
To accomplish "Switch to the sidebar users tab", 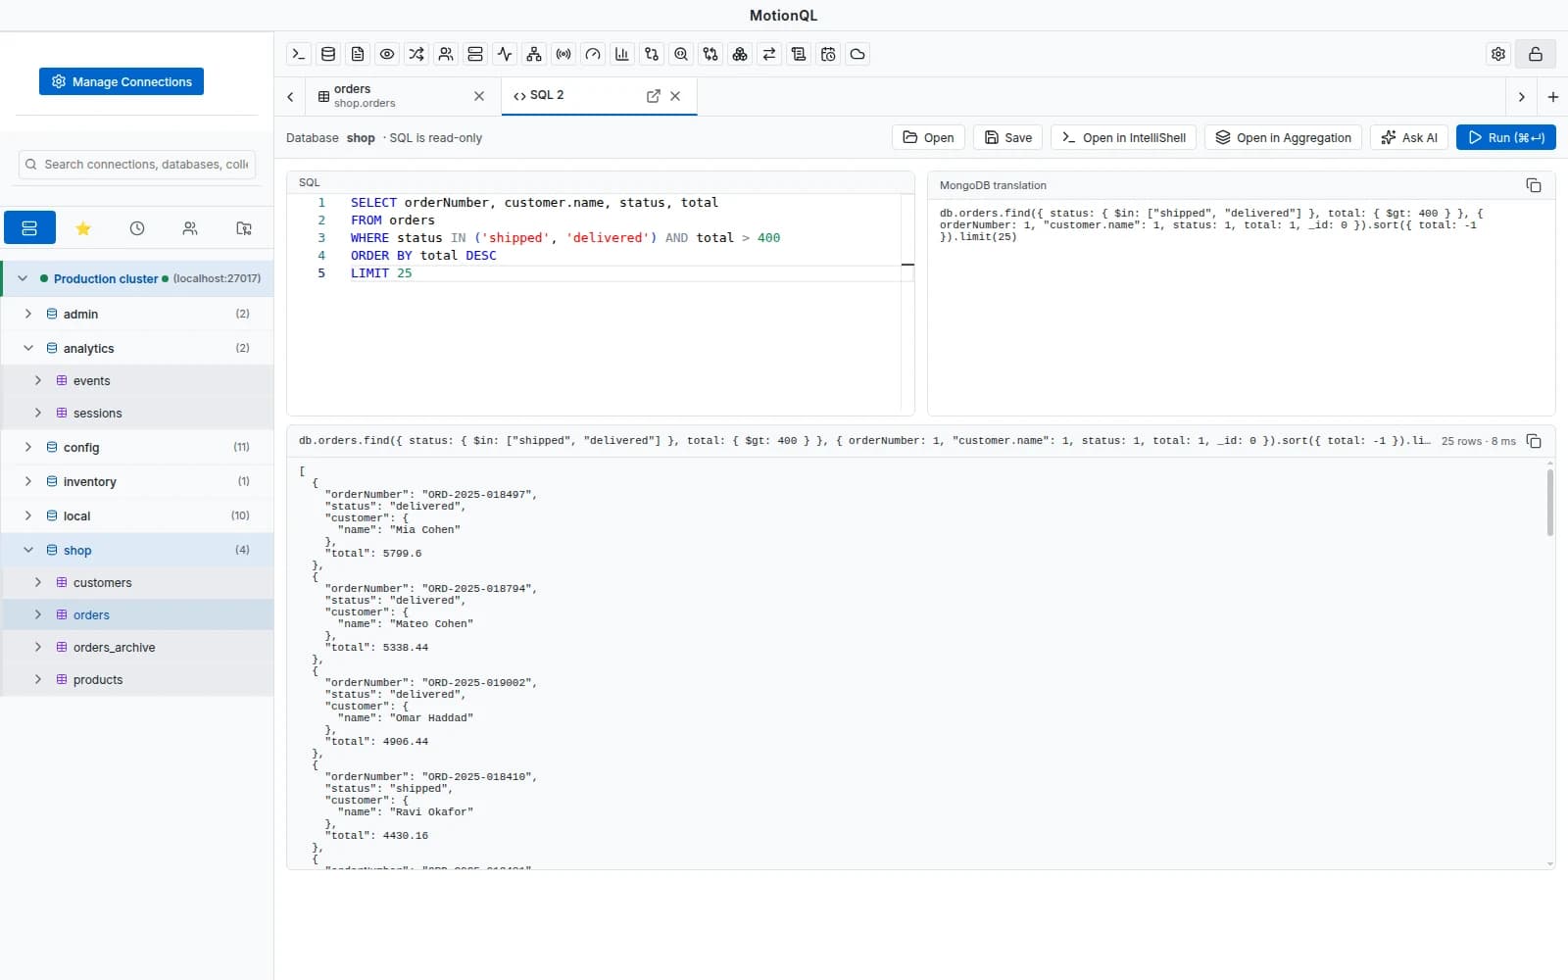I will point(190,228).
